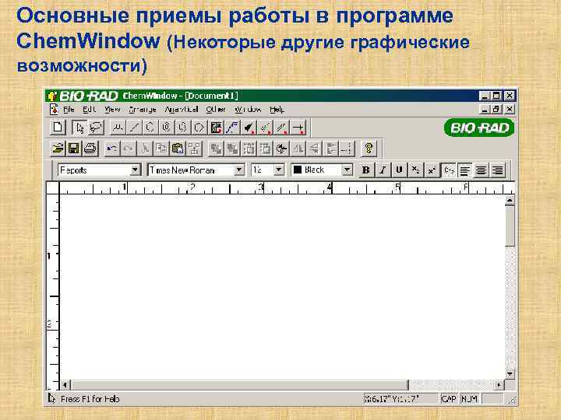The height and width of the screenshot is (420, 561).
Task: Select the reaction arrow tool
Action: click(298, 128)
